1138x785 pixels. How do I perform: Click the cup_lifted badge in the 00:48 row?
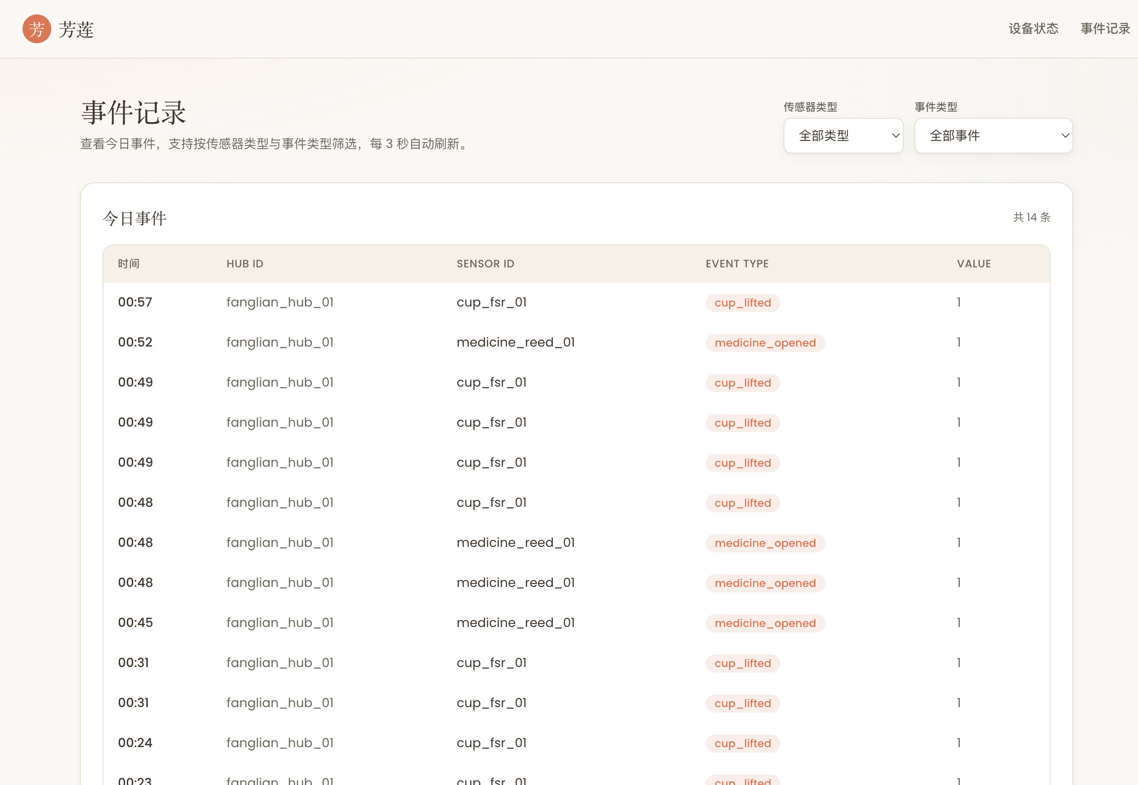coord(743,503)
